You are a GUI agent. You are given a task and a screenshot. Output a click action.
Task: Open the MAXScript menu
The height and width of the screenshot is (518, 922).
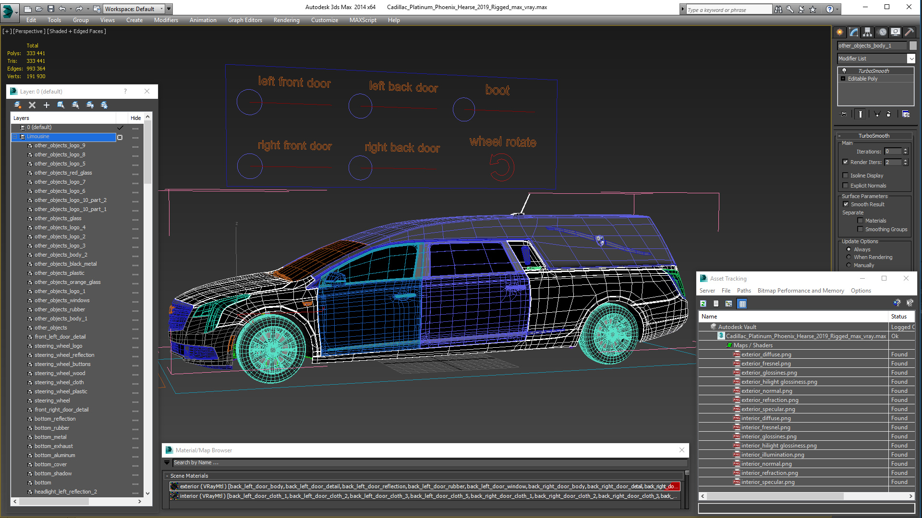pos(363,20)
